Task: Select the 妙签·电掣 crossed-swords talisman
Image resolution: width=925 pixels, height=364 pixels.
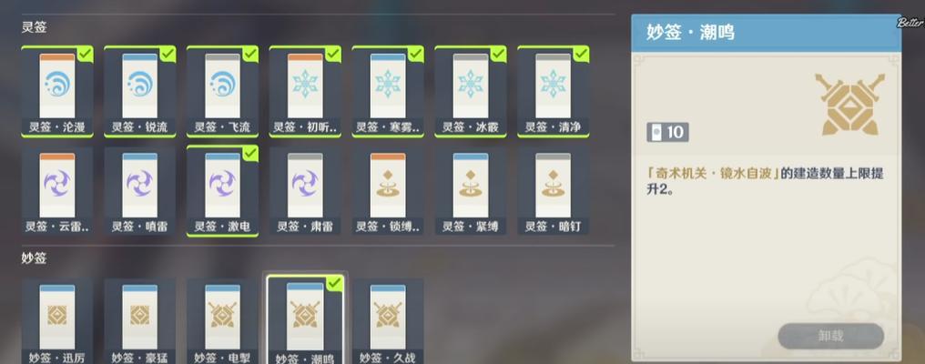Action: click(222, 321)
